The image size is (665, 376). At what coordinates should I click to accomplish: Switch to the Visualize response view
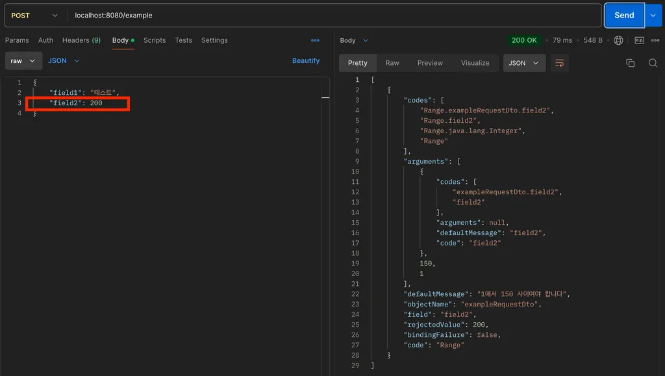pos(475,63)
